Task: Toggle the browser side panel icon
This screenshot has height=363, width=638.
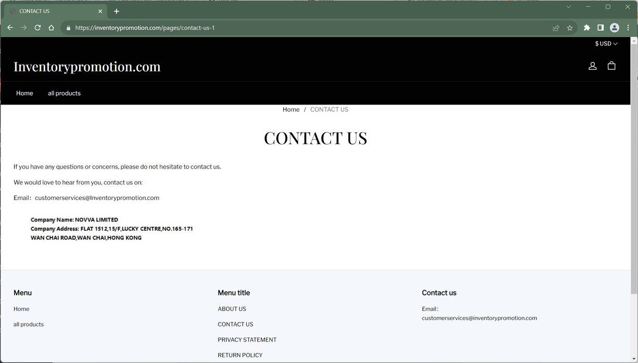Action: [x=600, y=28]
